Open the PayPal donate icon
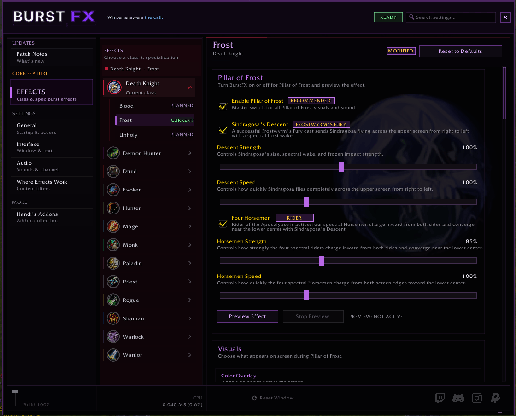 [495, 398]
